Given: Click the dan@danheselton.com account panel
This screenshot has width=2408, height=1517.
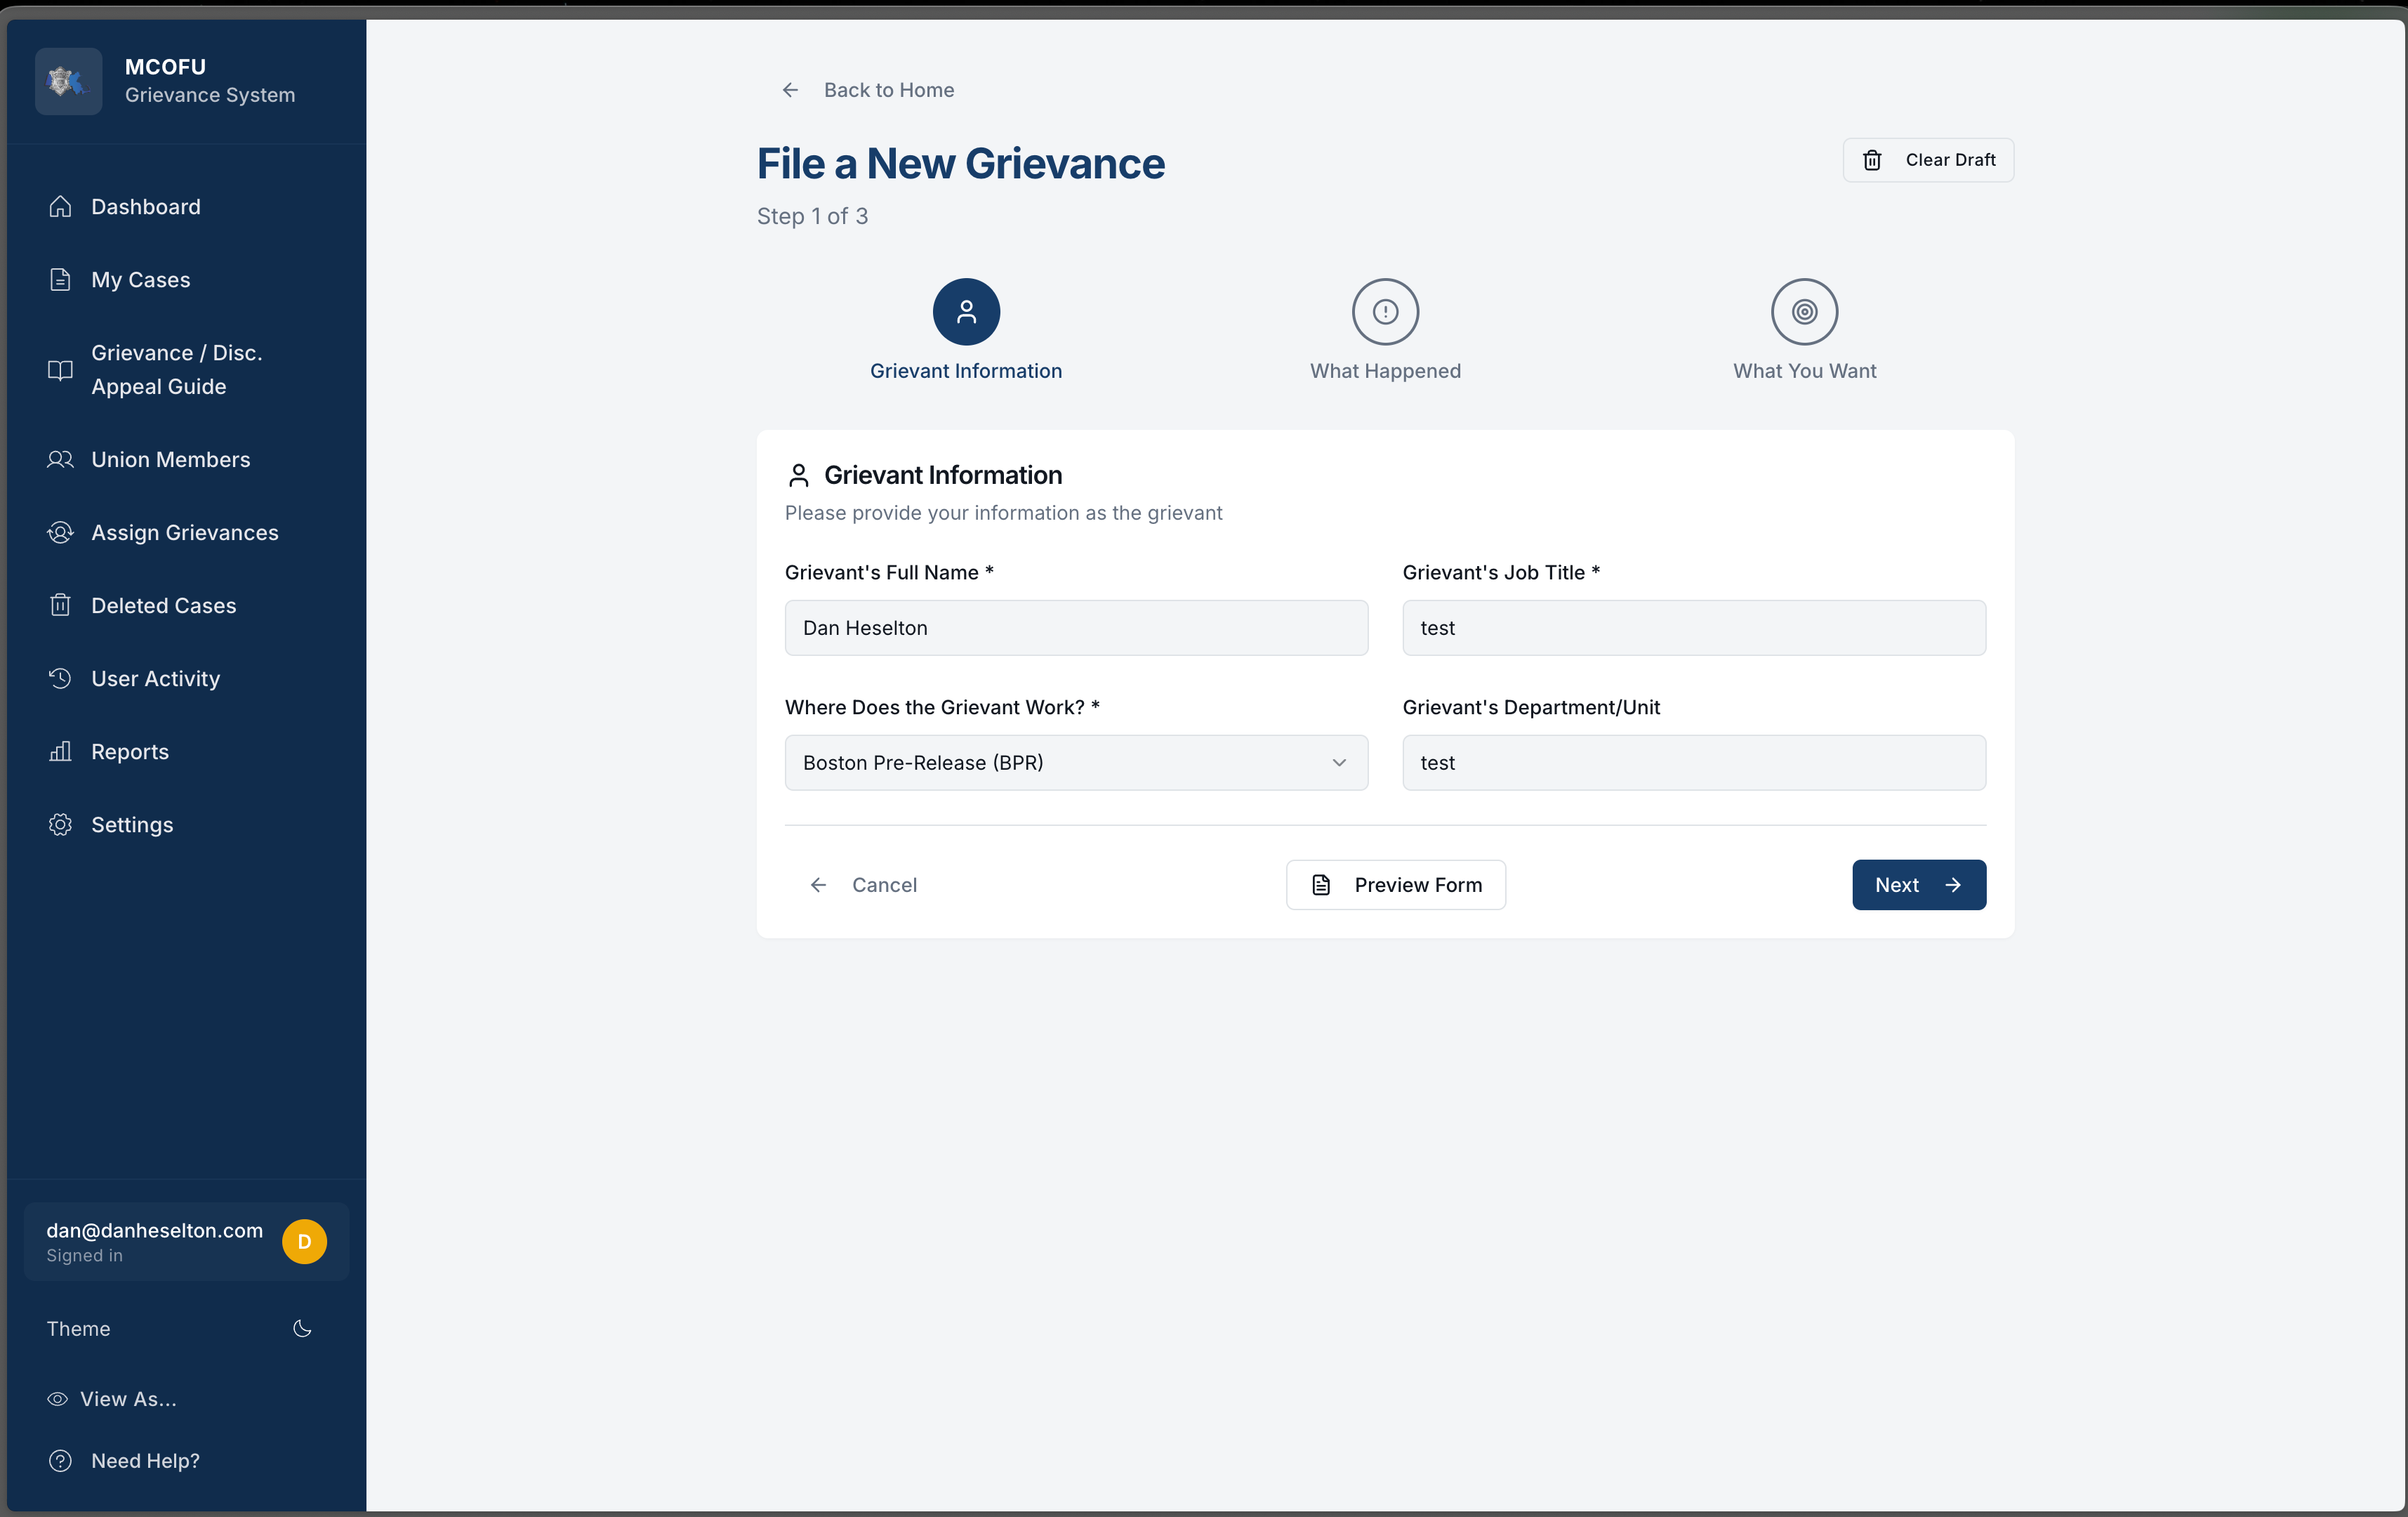Looking at the screenshot, I should coord(186,1242).
